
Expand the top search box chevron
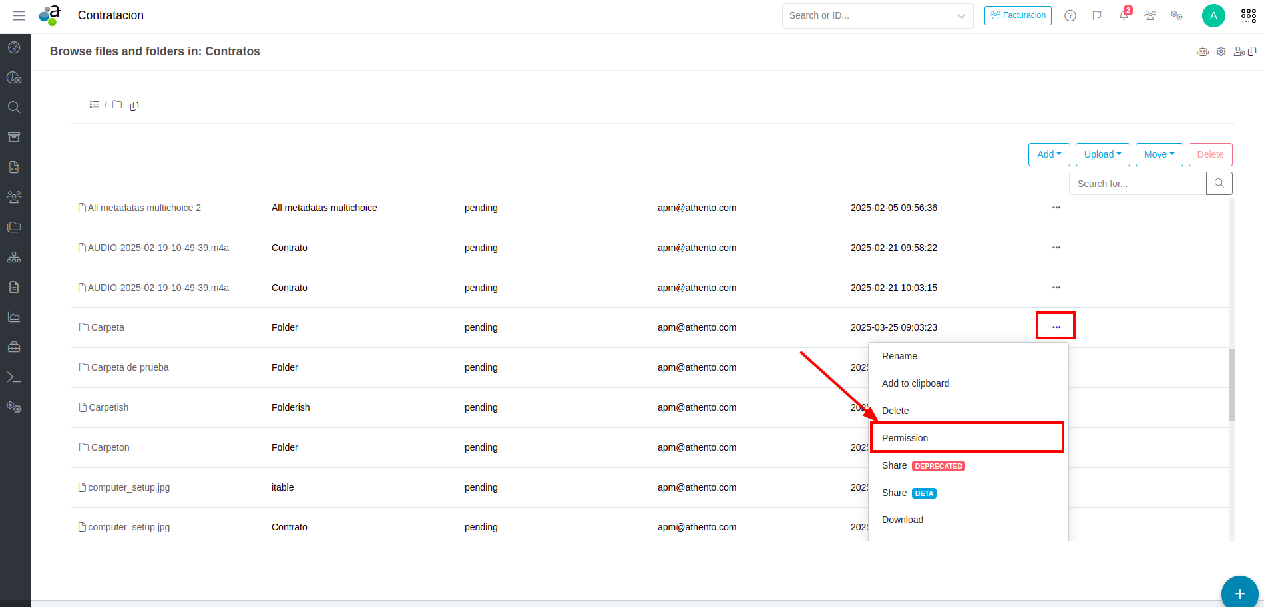tap(962, 16)
